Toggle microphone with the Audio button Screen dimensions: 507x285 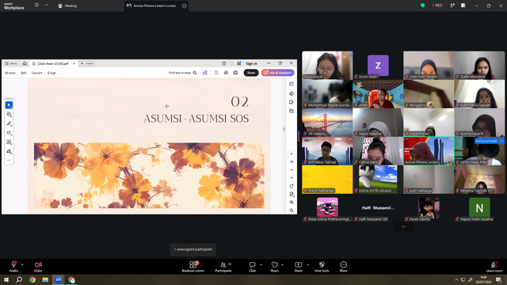point(13,266)
